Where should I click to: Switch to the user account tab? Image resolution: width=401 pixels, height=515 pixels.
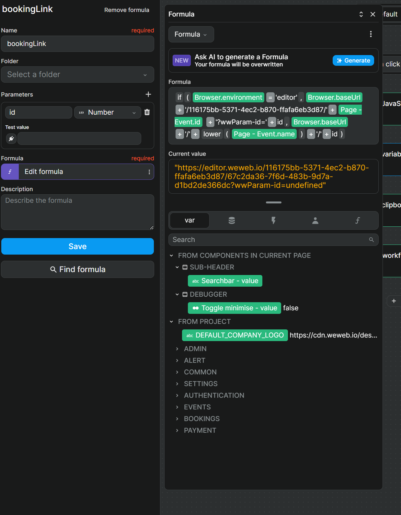click(315, 221)
